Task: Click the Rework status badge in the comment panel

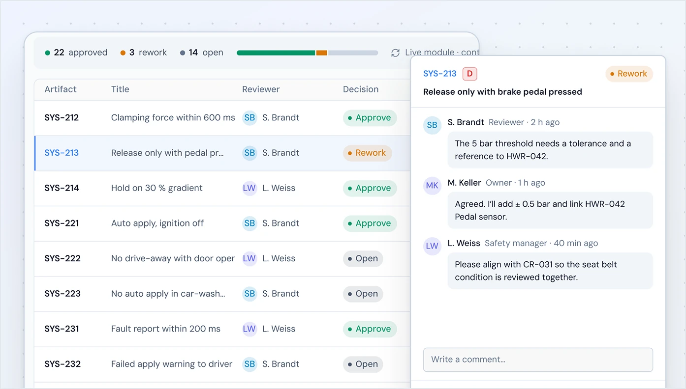Action: [629, 74]
